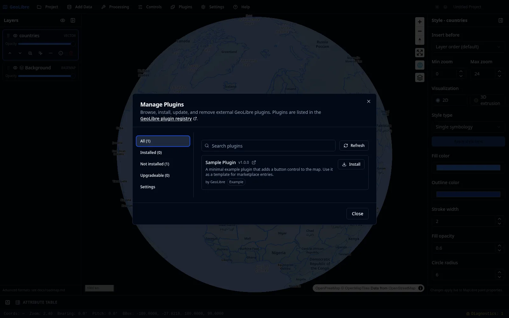The width and height of the screenshot is (509, 318).
Task: Select the All (1) plugin filter
Action: coord(163,141)
